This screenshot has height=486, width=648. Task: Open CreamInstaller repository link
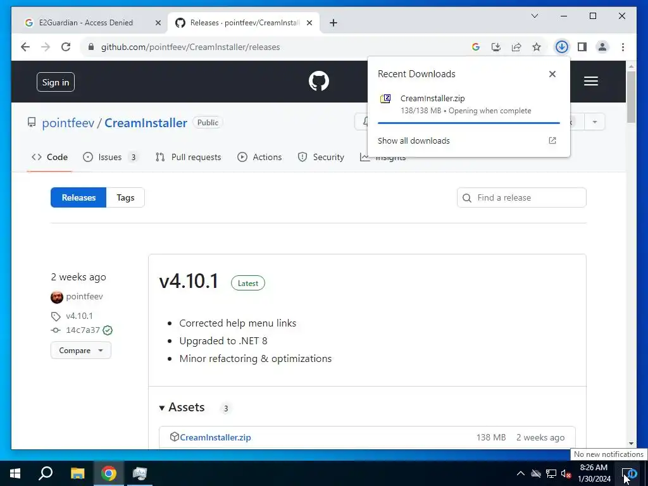pos(146,123)
